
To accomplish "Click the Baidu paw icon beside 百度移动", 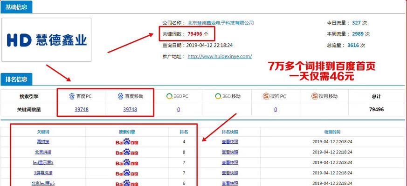I will tap(120, 96).
